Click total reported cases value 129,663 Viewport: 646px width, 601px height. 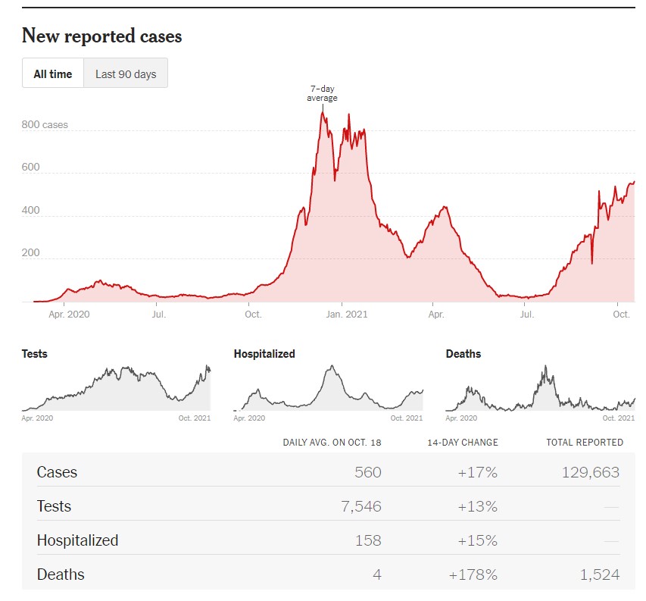click(590, 473)
